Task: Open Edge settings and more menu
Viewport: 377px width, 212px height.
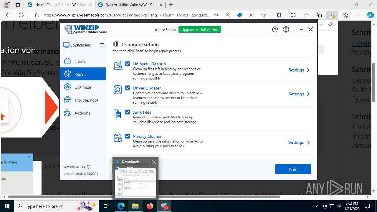Action: coord(358,15)
